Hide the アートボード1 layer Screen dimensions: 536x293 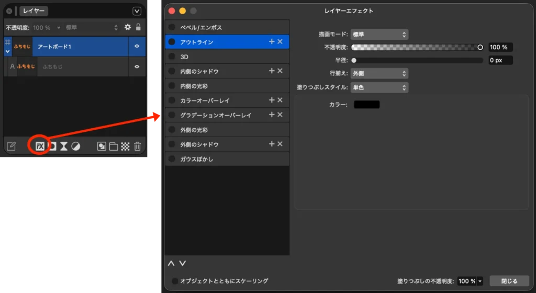[x=137, y=46]
